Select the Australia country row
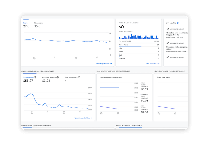This screenshot has width=209, height=146. (139, 59)
